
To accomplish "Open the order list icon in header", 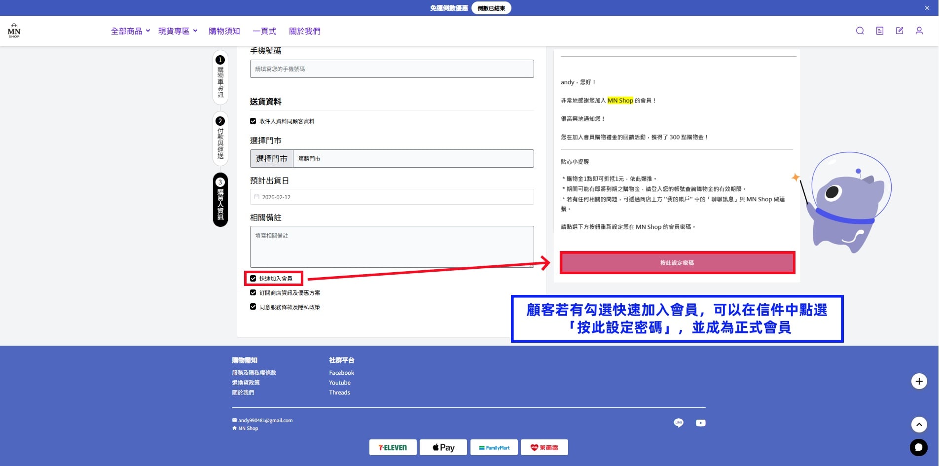I will click(879, 31).
